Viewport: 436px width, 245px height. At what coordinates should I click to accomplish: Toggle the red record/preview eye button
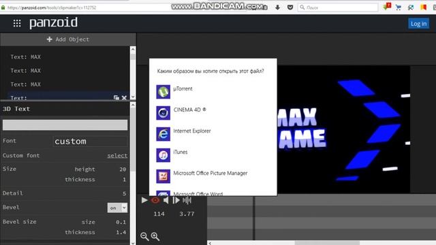point(155,200)
